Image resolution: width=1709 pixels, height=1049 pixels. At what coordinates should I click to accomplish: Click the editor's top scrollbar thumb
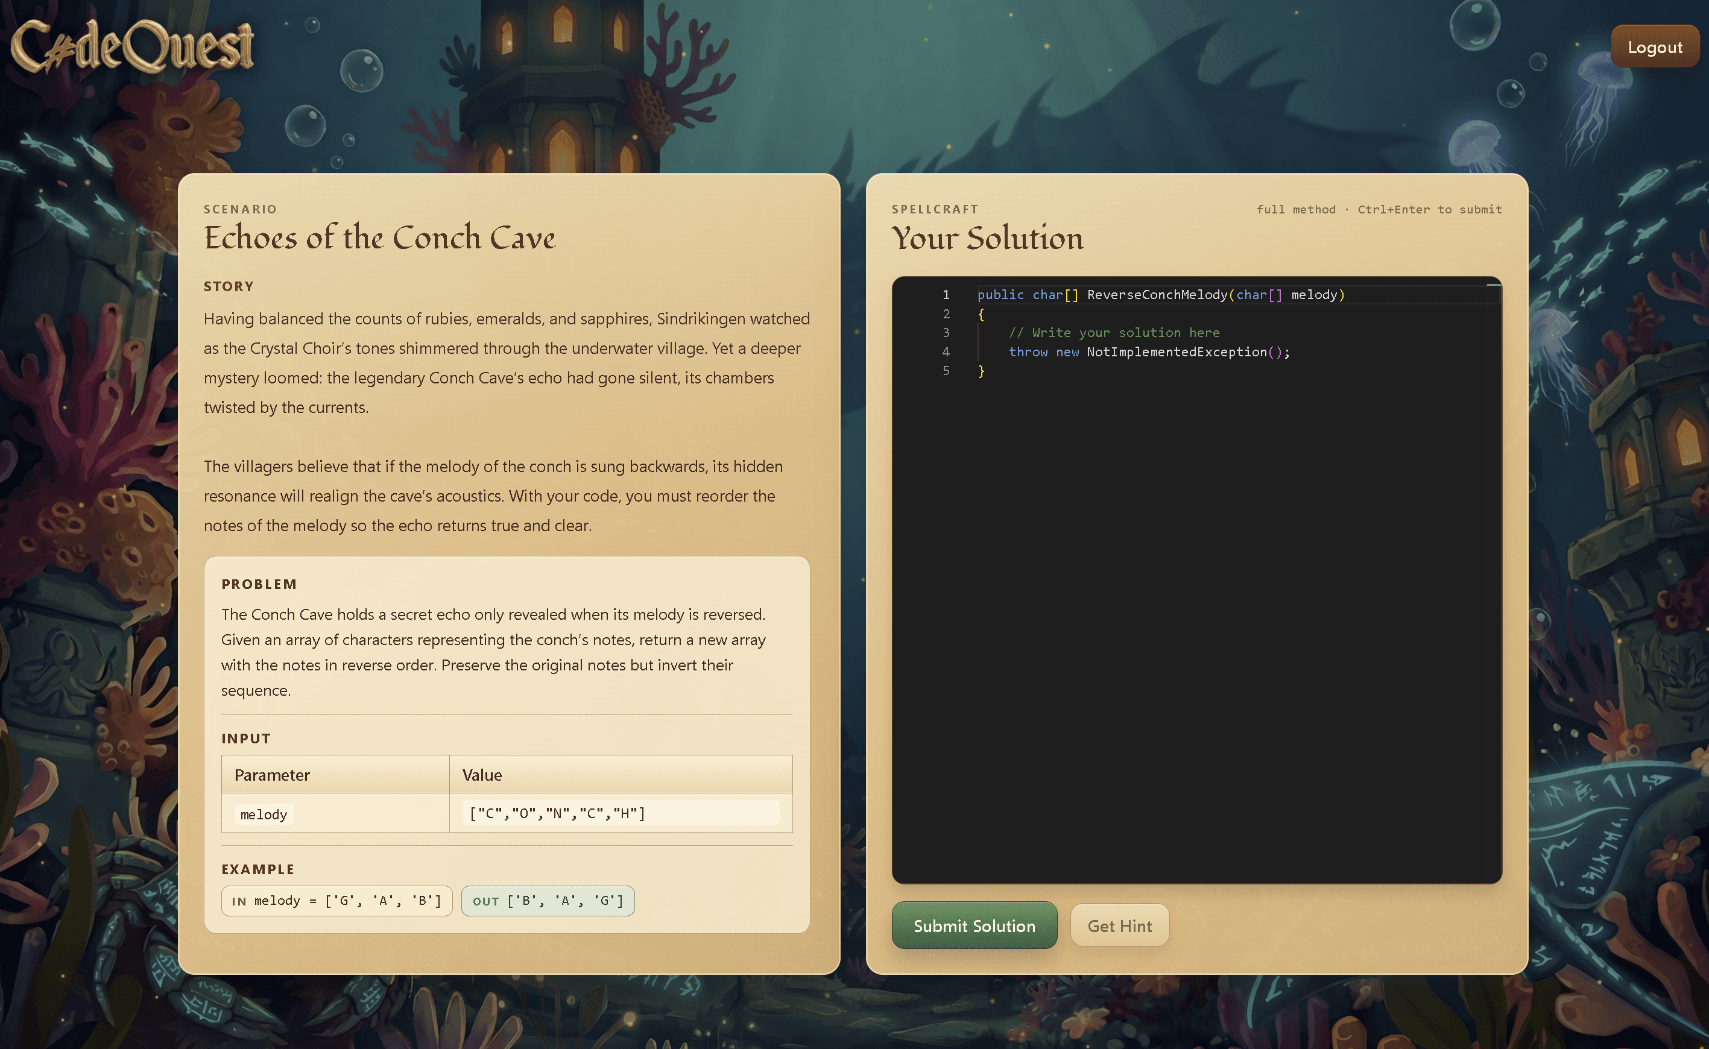(1489, 285)
